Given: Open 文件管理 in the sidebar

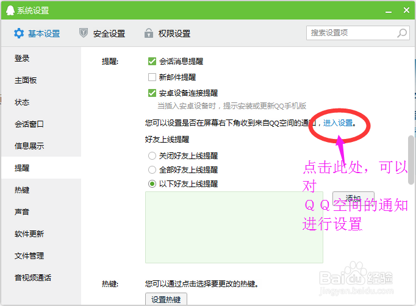Looking at the screenshot, I should pyautogui.click(x=41, y=256).
